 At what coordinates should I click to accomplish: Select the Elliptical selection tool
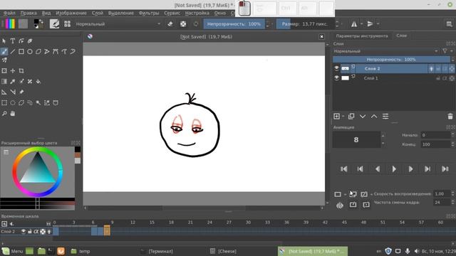tap(13, 102)
